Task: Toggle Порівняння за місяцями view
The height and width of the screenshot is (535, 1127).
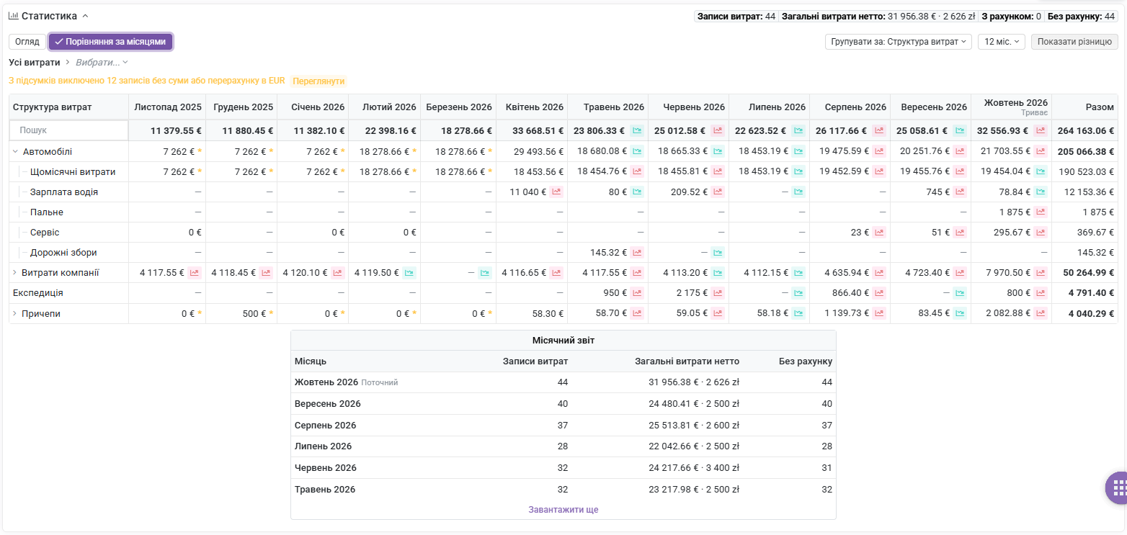Action: tap(110, 42)
